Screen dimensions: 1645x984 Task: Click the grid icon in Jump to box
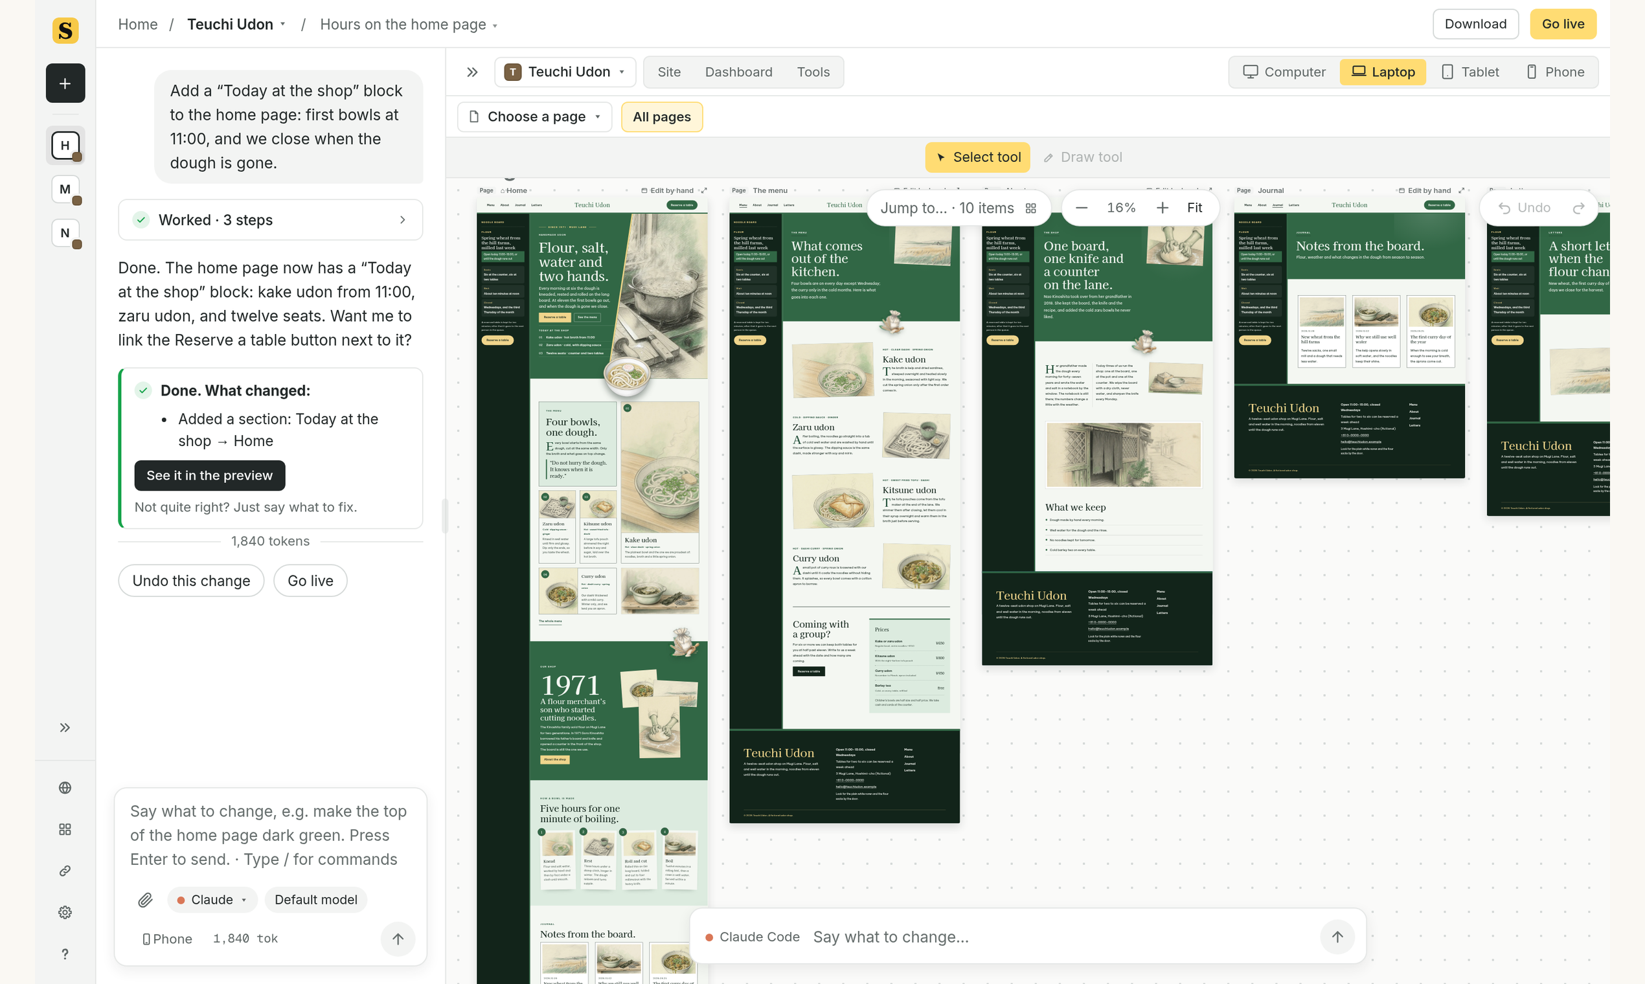coord(1031,208)
